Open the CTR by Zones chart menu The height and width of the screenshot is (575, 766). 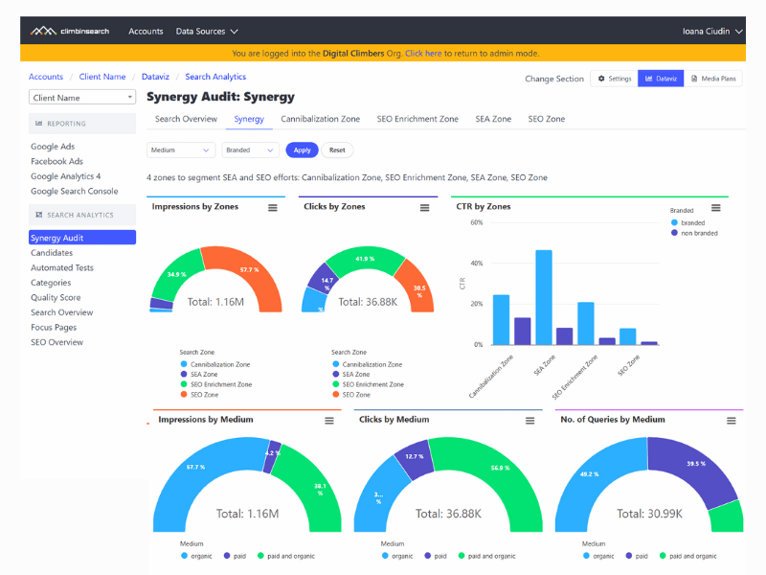714,207
